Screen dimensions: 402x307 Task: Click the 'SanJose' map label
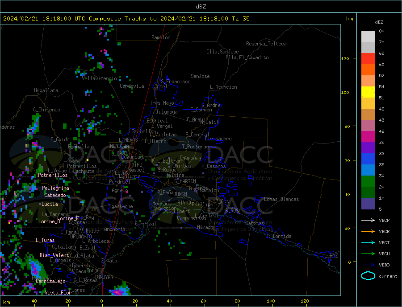pos(200,76)
